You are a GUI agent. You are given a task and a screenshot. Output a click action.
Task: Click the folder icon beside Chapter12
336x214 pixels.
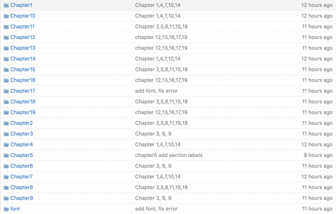(6, 37)
